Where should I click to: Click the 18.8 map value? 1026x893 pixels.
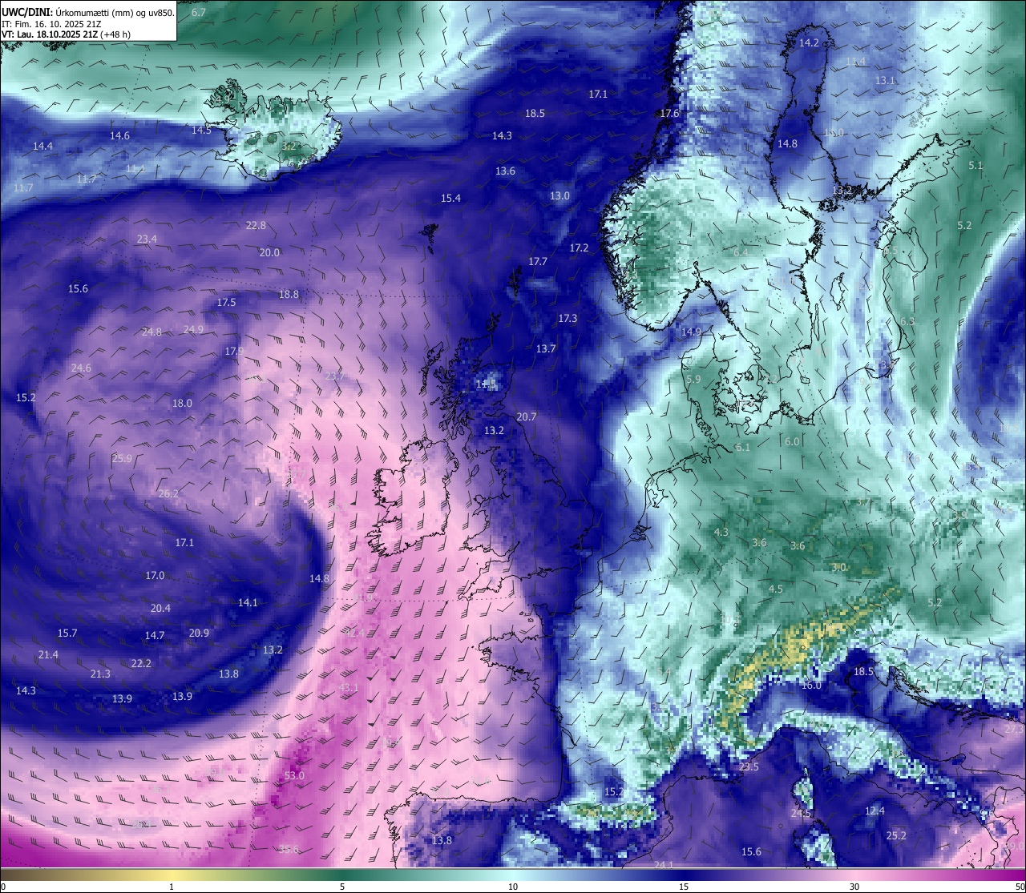(289, 294)
